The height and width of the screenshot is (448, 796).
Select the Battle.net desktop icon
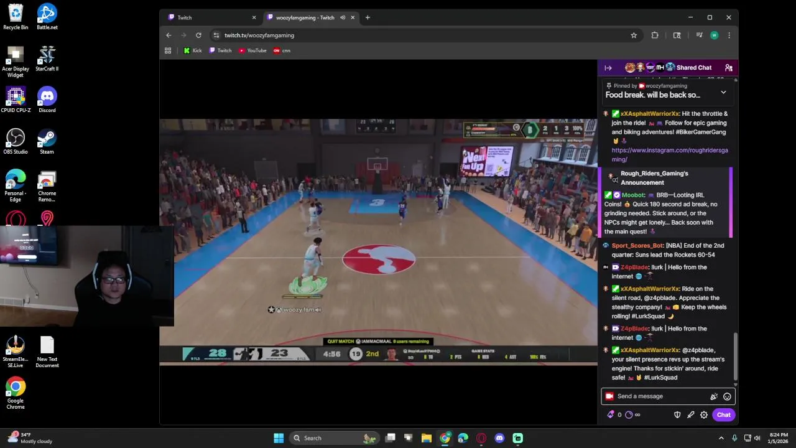pos(47,17)
